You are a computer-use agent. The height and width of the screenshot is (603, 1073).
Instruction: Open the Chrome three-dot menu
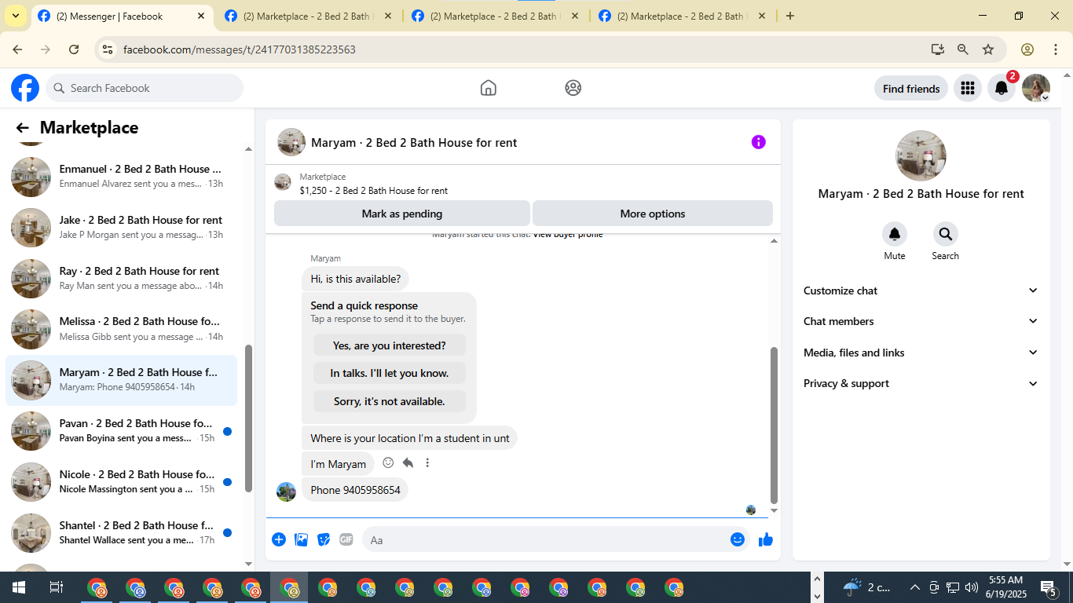[x=1056, y=49]
